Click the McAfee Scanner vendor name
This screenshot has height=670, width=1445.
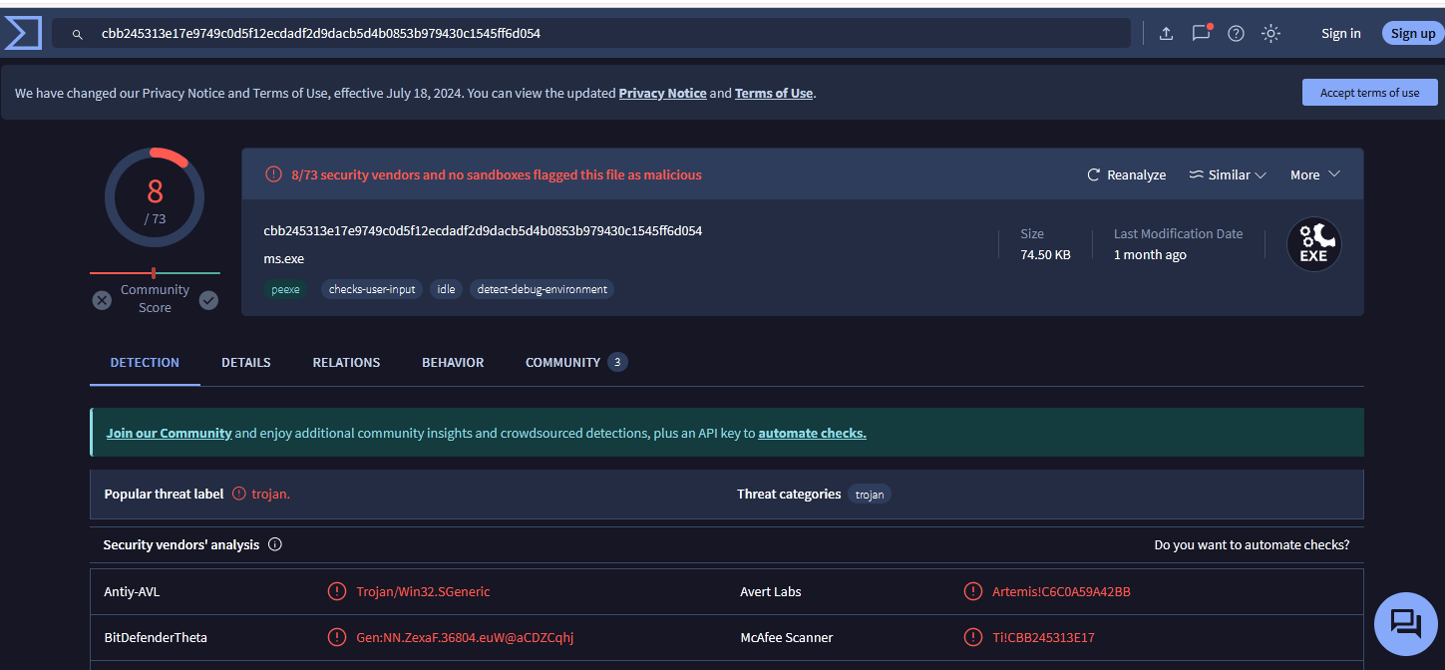coord(787,637)
